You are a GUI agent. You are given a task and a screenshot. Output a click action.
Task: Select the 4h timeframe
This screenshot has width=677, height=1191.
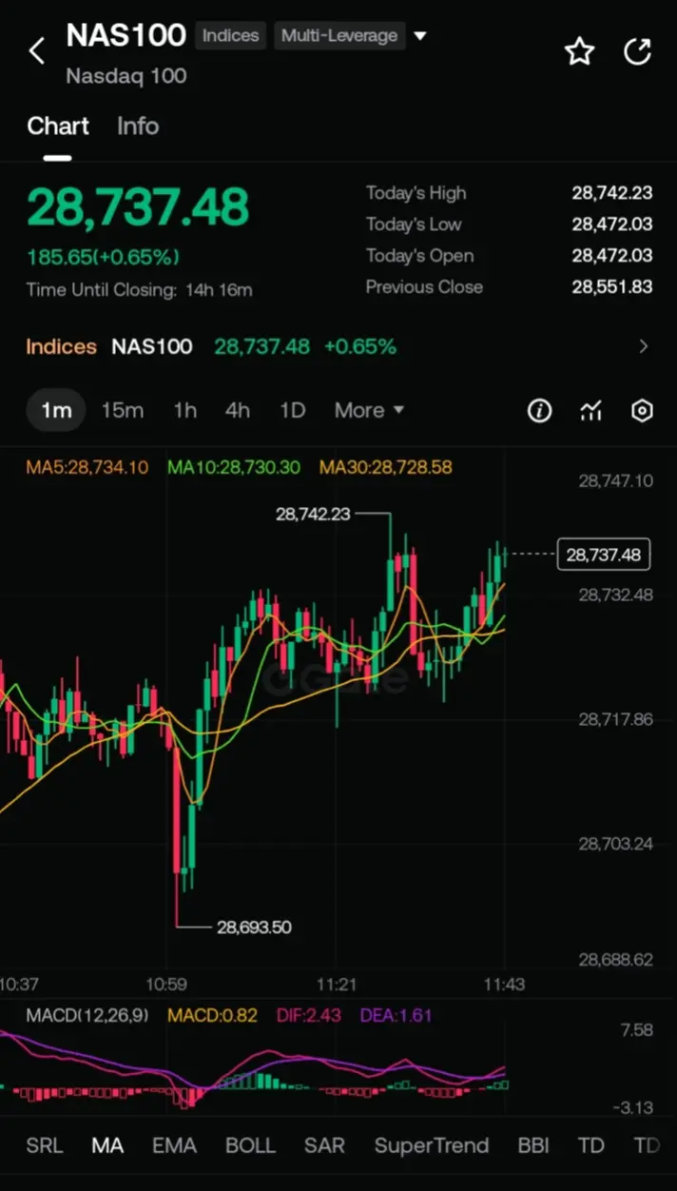point(238,411)
